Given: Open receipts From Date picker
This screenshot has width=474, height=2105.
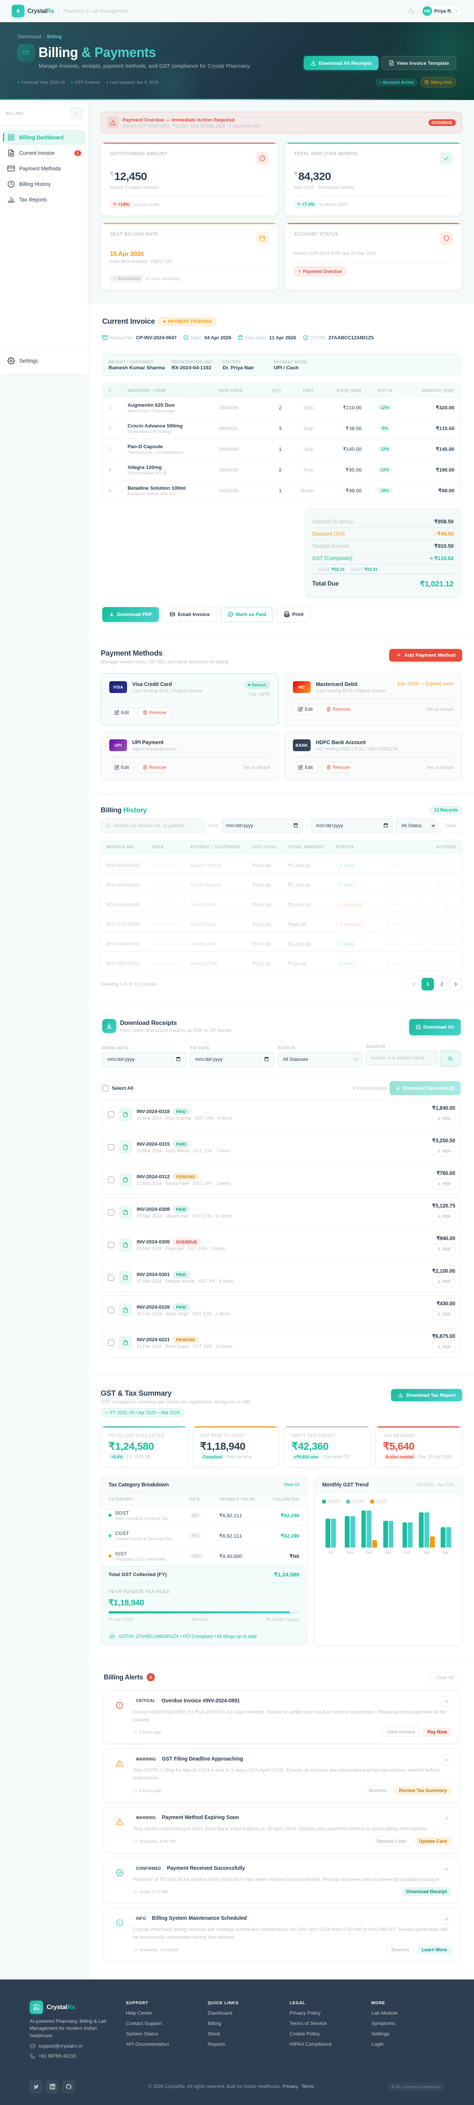Looking at the screenshot, I should click(144, 1059).
